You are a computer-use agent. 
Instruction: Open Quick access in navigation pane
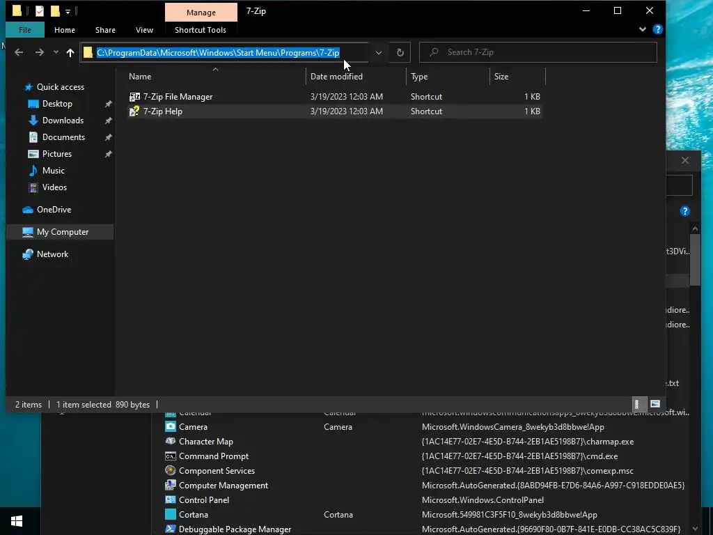point(60,87)
